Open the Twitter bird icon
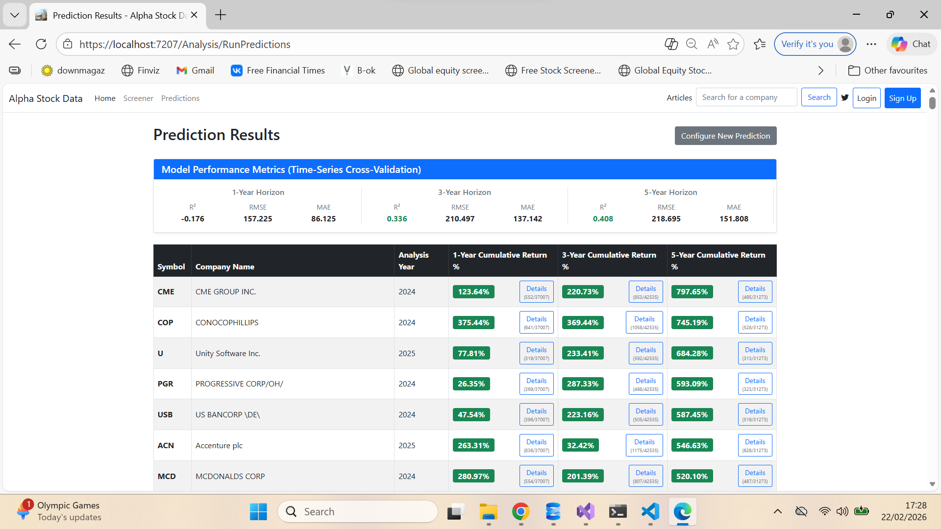This screenshot has width=941, height=529. 845,97
